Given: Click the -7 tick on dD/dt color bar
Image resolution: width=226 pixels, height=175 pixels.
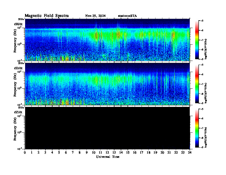Looking at the screenshot, I should (x=202, y=84).
